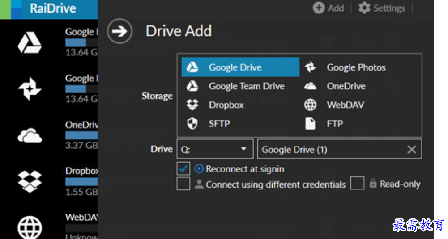The height and width of the screenshot is (239, 448).
Task: Click the Add button label
Action: [336, 8]
